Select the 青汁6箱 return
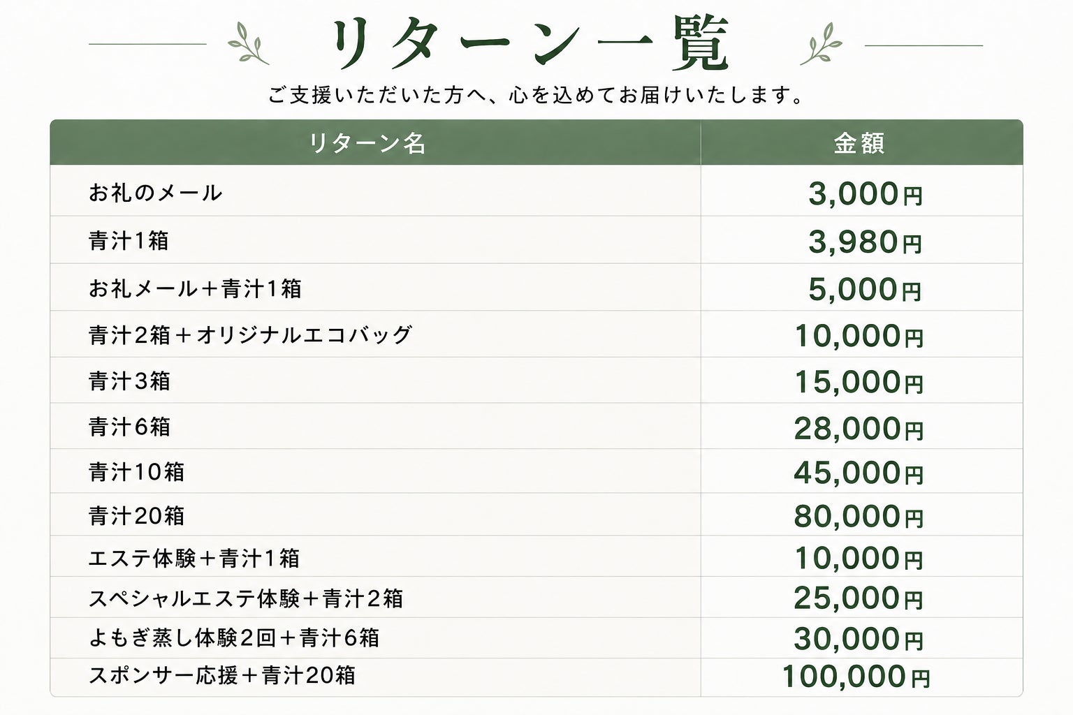 point(130,427)
